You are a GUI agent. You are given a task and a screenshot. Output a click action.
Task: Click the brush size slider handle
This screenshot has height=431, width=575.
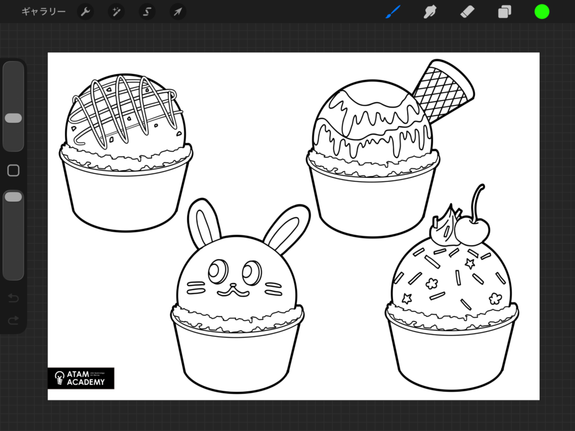click(x=13, y=118)
